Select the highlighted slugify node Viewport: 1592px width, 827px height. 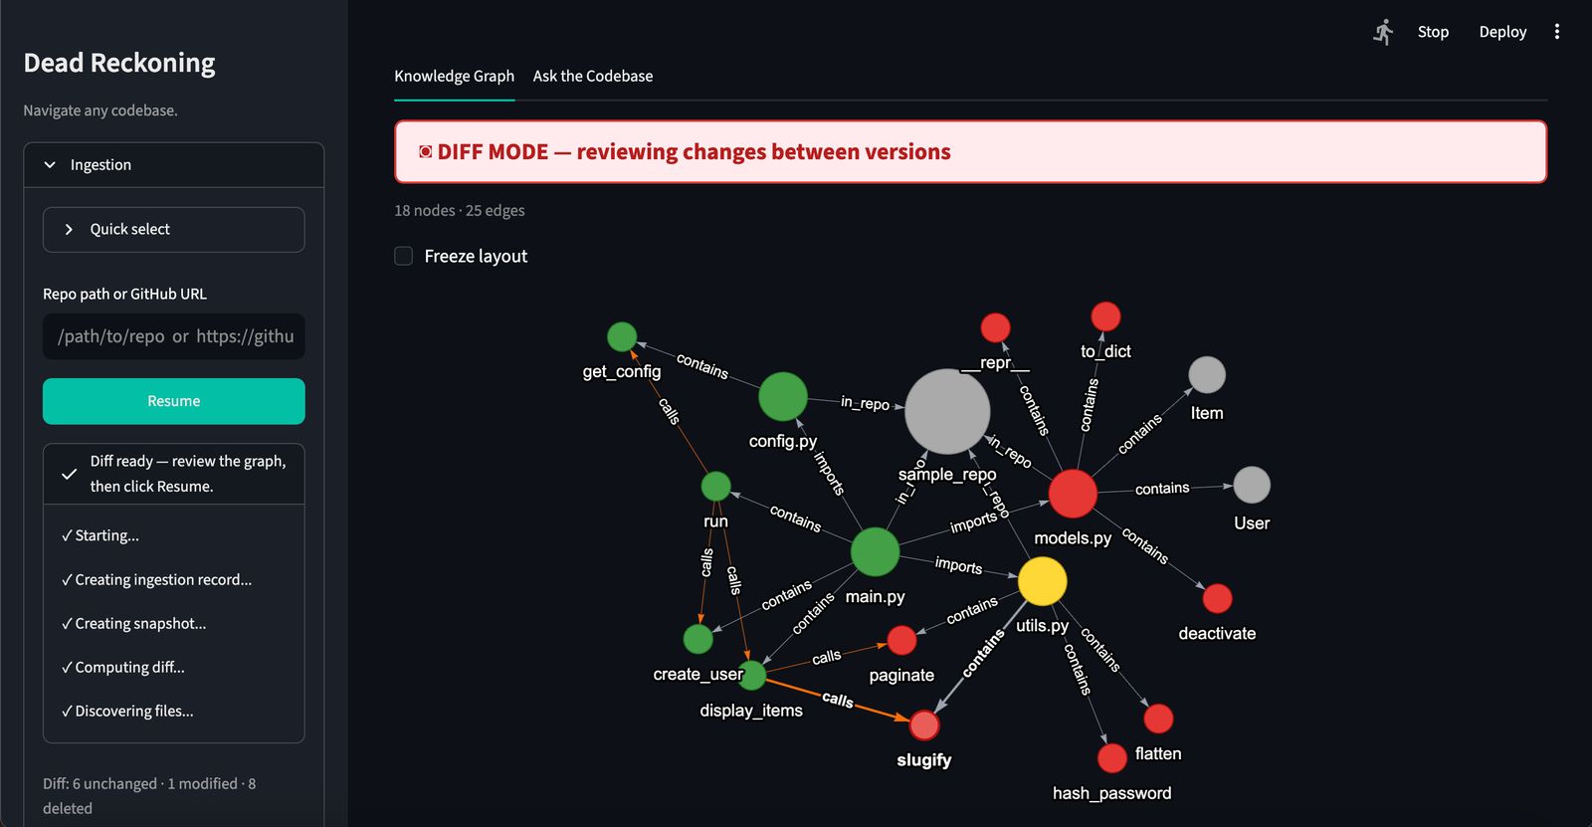tap(924, 725)
